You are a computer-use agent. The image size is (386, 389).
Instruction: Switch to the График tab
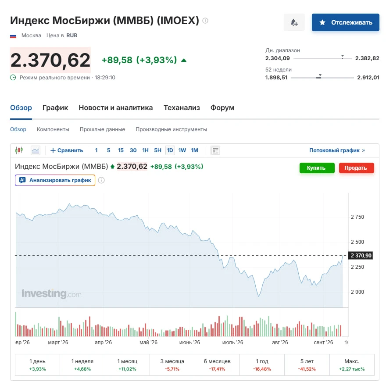point(55,108)
